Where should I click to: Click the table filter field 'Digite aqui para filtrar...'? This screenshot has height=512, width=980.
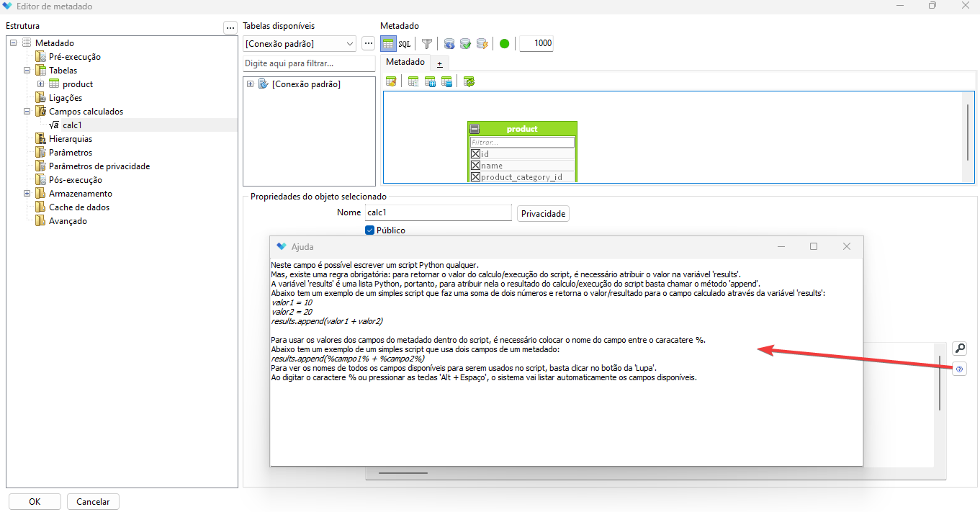click(309, 63)
